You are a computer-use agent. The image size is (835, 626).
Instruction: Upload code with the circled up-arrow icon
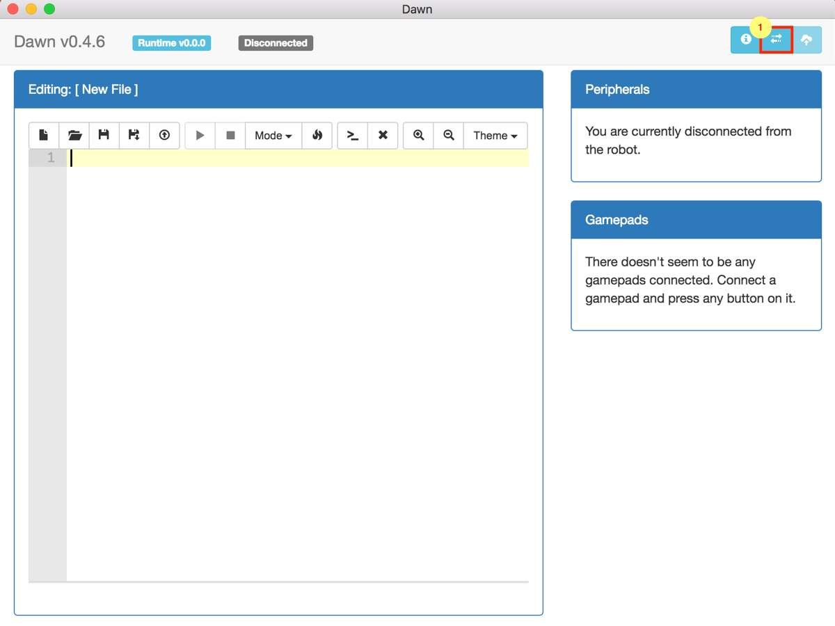coord(164,135)
